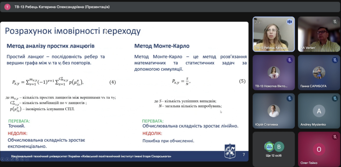Click text 'Точний.' on slide
Image resolution: width=341 pixels, height=167 pixels.
click(17, 126)
